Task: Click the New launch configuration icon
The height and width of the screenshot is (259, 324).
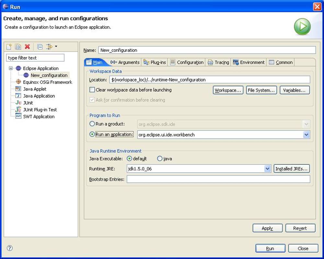Action: pos(9,47)
